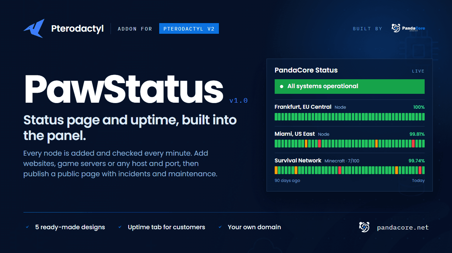
Task: Click the LIVE indicator label
Action: pyautogui.click(x=418, y=71)
